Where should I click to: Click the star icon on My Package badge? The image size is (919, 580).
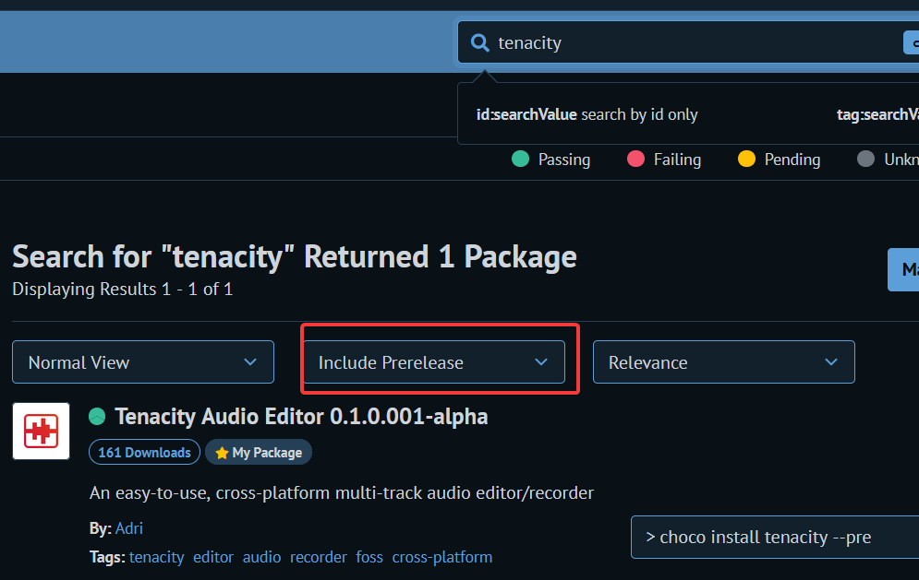224,452
